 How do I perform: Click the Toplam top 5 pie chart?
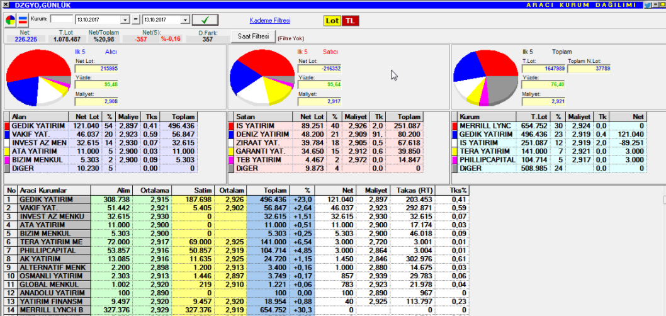pyautogui.click(x=486, y=77)
